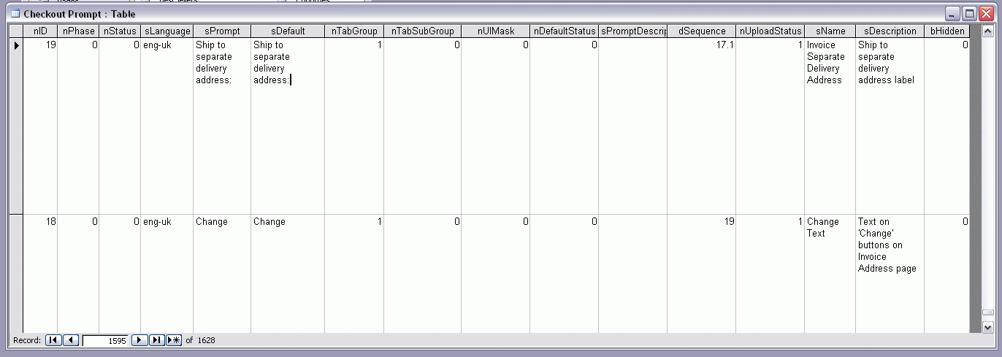Select row with nID 19 via row selector
The width and height of the screenshot is (1002, 357).
point(15,126)
